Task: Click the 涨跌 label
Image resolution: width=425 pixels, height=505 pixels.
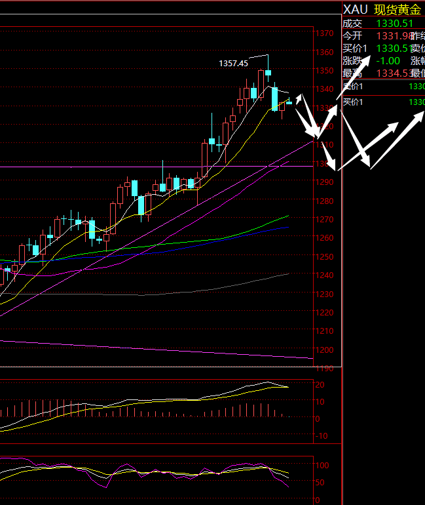Action: point(352,61)
